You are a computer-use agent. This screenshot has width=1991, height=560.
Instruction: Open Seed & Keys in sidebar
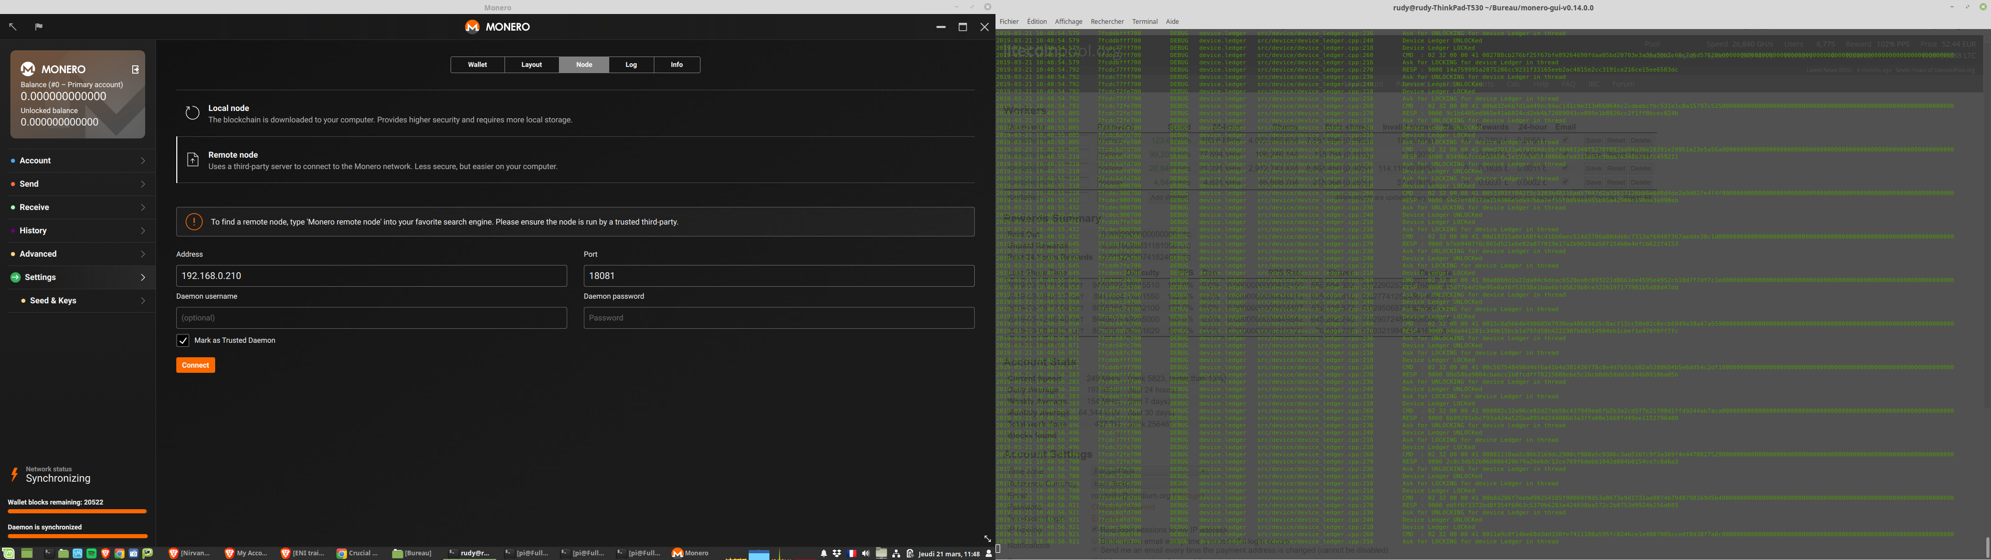coord(78,300)
